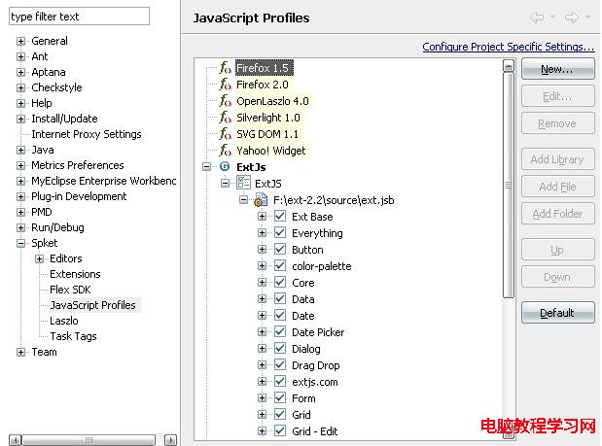The image size is (602, 446).
Task: Open the forward history dropdown arrow
Action: [x=587, y=17]
